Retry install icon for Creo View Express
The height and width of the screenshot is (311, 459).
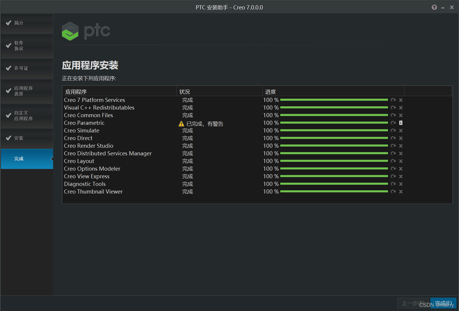click(x=393, y=176)
